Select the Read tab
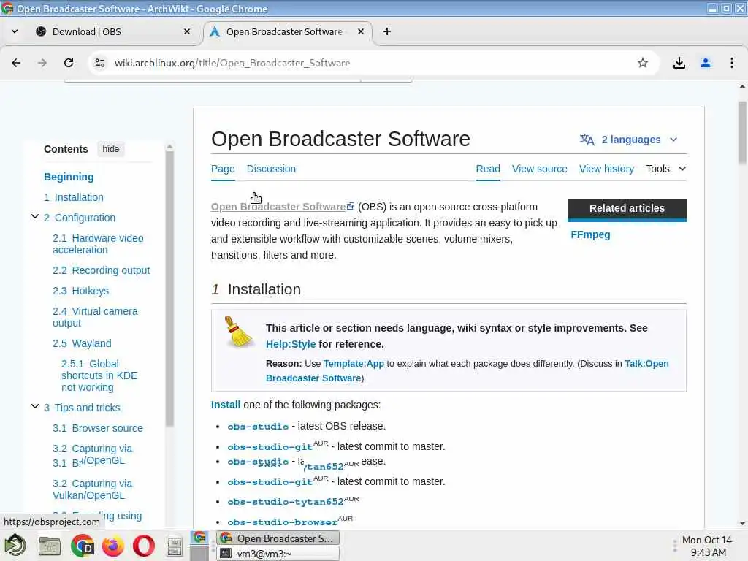This screenshot has width=748, height=561. 488,169
